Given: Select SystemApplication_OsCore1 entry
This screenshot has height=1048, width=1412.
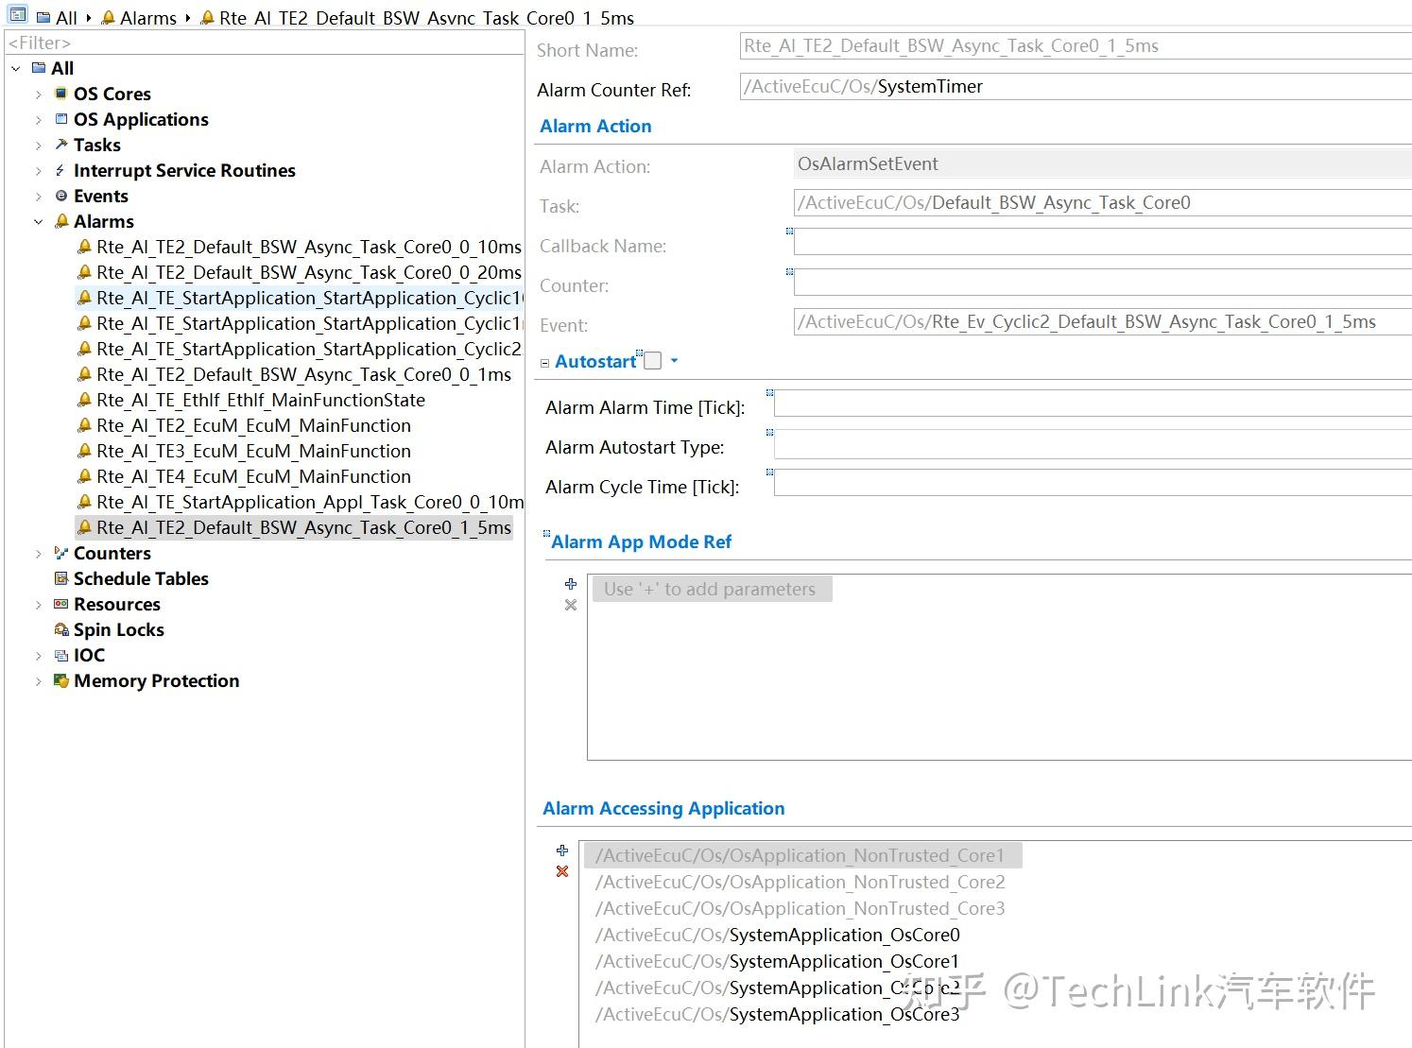Looking at the screenshot, I should pos(777,961).
